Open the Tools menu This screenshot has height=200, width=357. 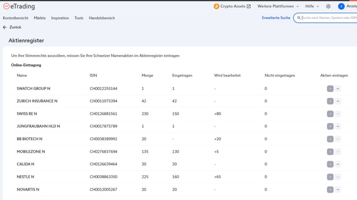pyautogui.click(x=79, y=18)
